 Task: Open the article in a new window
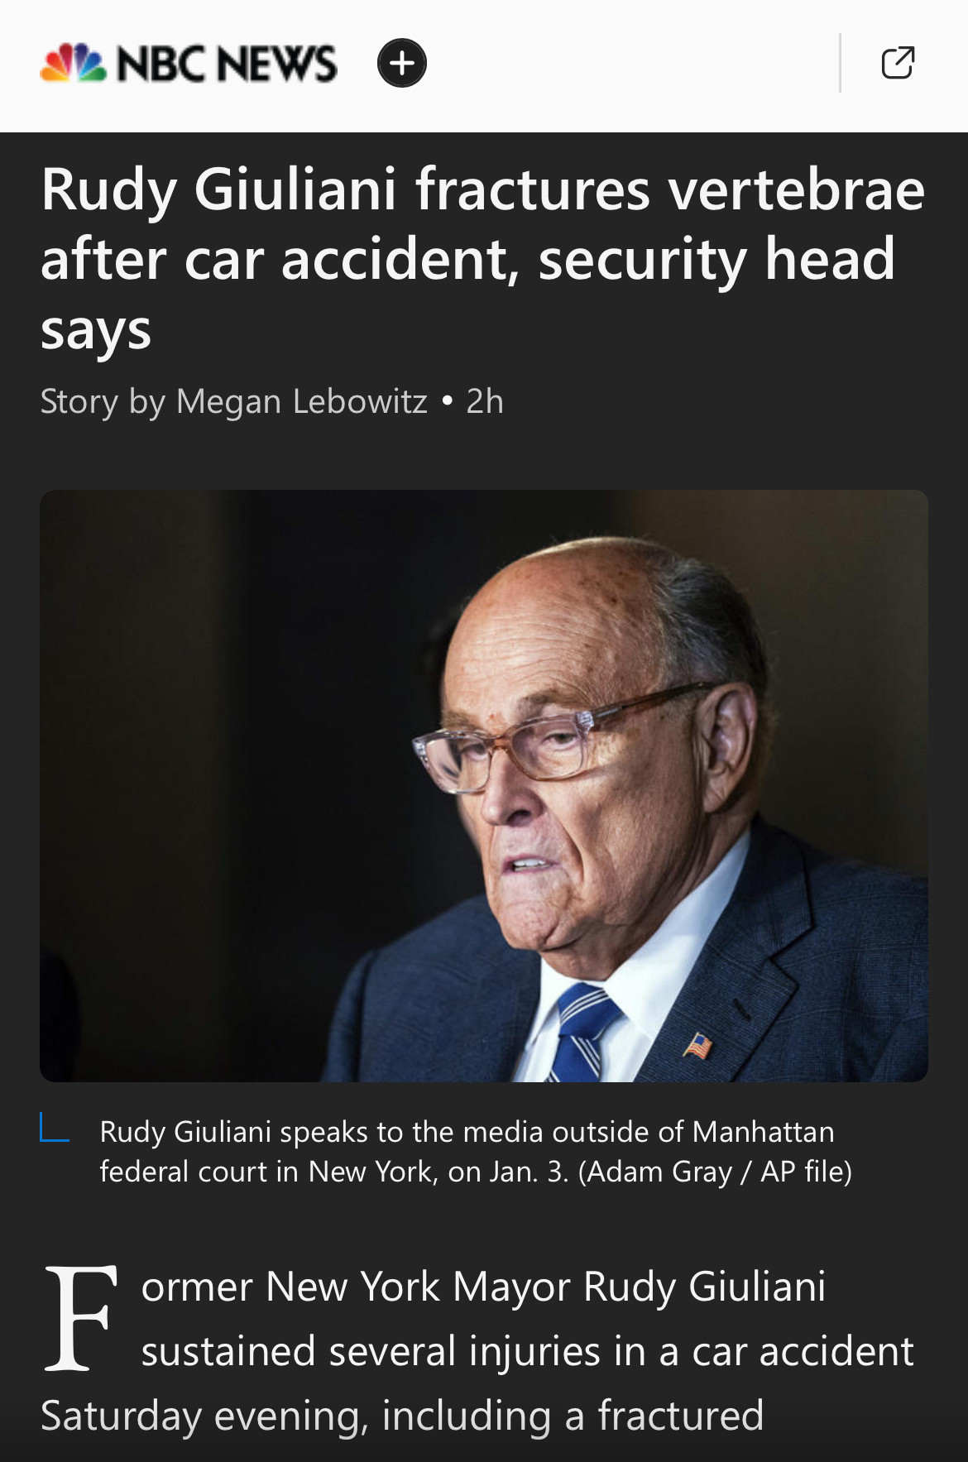point(898,63)
